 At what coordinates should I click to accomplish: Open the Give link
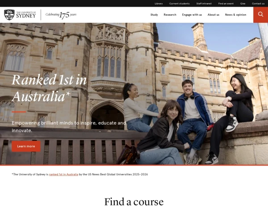(243, 4)
